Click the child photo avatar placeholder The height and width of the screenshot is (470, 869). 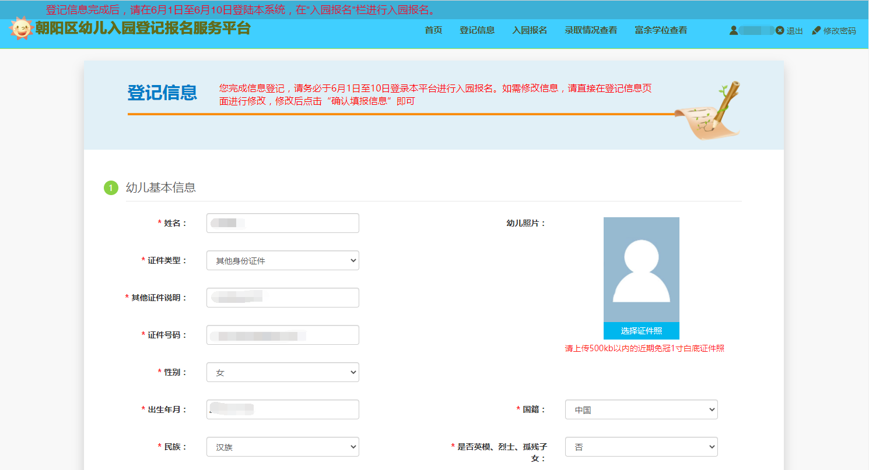[641, 270]
